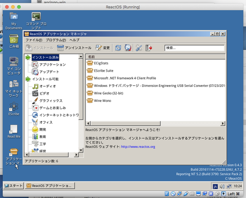Click the Uninstall toolbar button

pos(74,48)
